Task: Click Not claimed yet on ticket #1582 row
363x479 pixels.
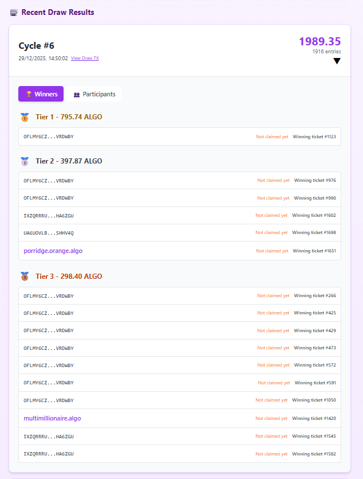Action: [271, 454]
